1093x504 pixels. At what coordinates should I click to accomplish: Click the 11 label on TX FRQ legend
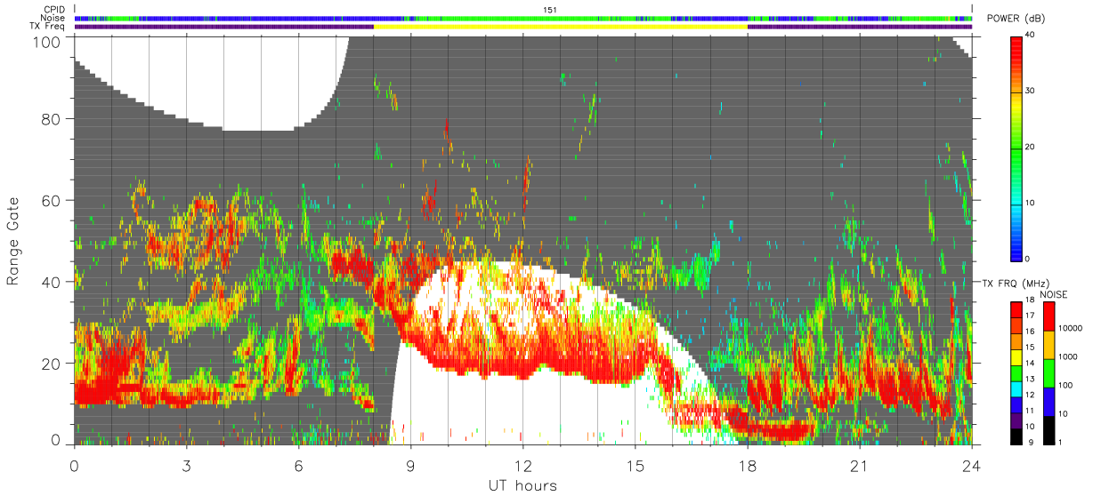point(1031,410)
